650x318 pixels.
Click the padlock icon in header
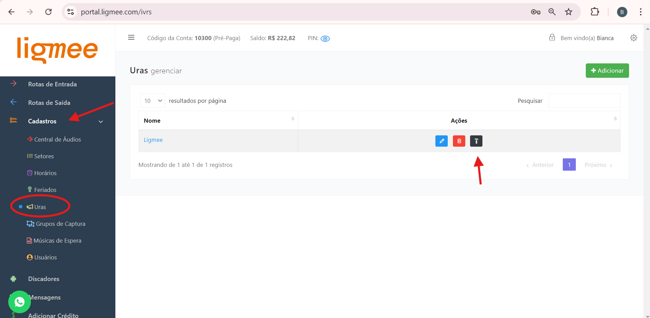pos(552,37)
